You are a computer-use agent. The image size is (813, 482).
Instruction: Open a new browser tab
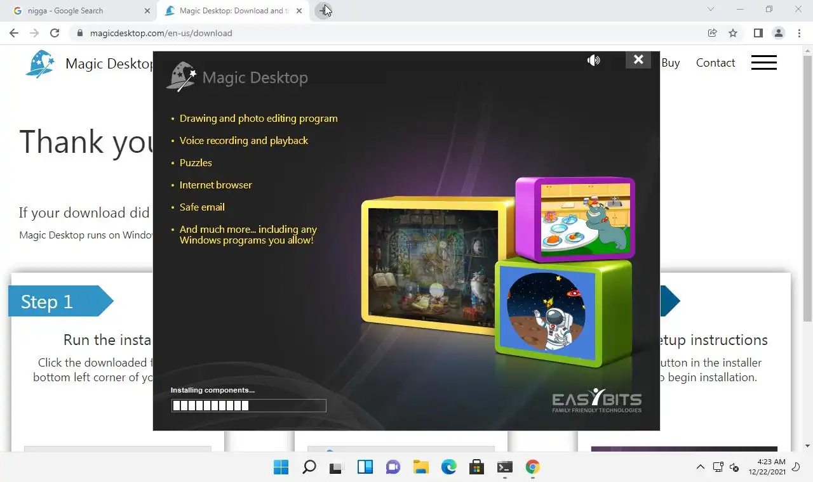tap(323, 11)
